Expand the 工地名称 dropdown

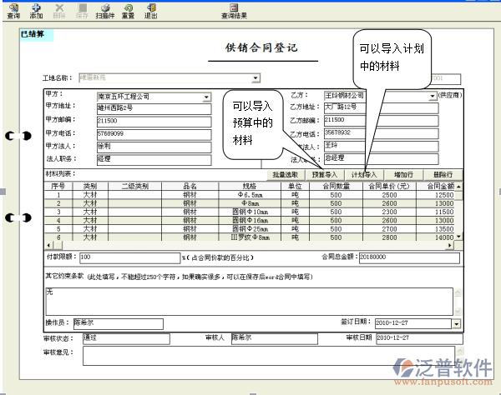tap(256, 78)
